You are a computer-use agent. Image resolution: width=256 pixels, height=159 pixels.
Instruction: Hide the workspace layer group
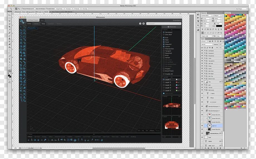click(x=202, y=51)
